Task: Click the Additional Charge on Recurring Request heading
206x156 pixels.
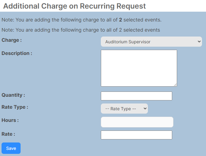Action: 74,6
